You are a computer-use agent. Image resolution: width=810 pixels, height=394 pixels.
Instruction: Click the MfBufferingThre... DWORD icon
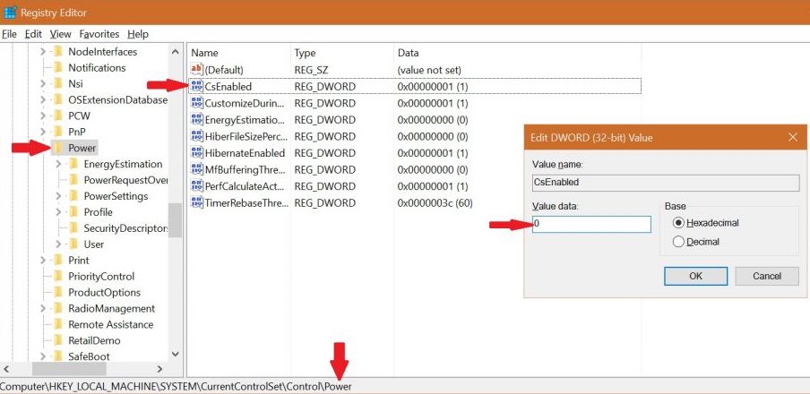click(x=197, y=169)
